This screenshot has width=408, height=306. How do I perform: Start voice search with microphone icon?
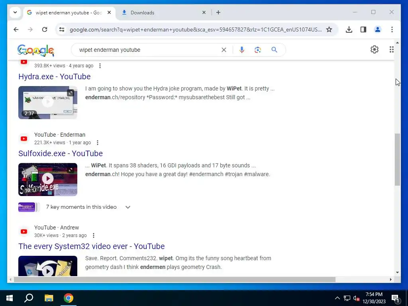(x=242, y=50)
